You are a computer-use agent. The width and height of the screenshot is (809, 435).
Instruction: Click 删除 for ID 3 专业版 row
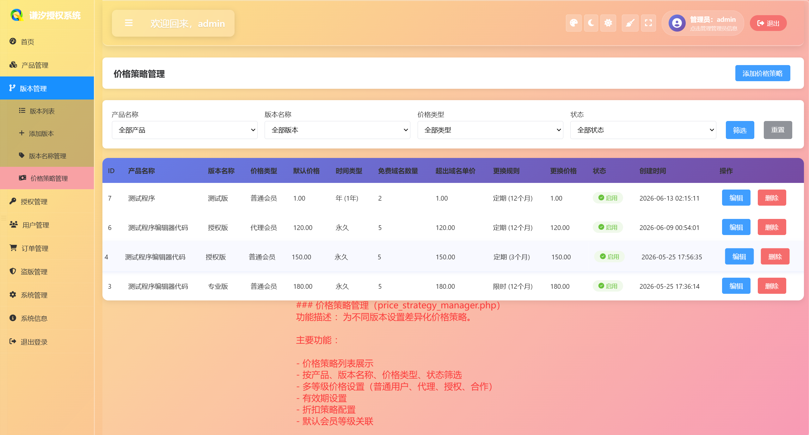coord(772,286)
